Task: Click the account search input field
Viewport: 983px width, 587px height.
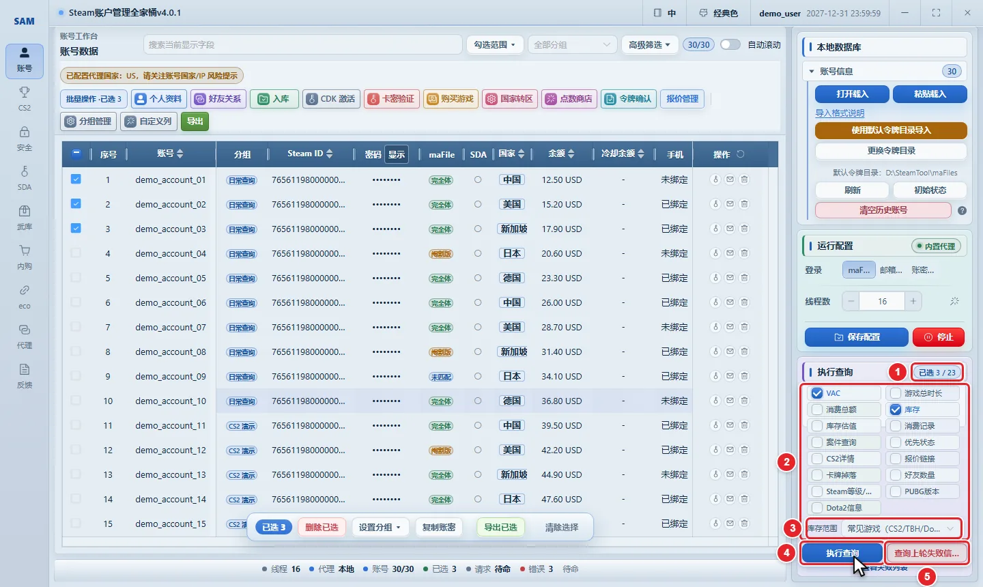Action: (x=302, y=45)
